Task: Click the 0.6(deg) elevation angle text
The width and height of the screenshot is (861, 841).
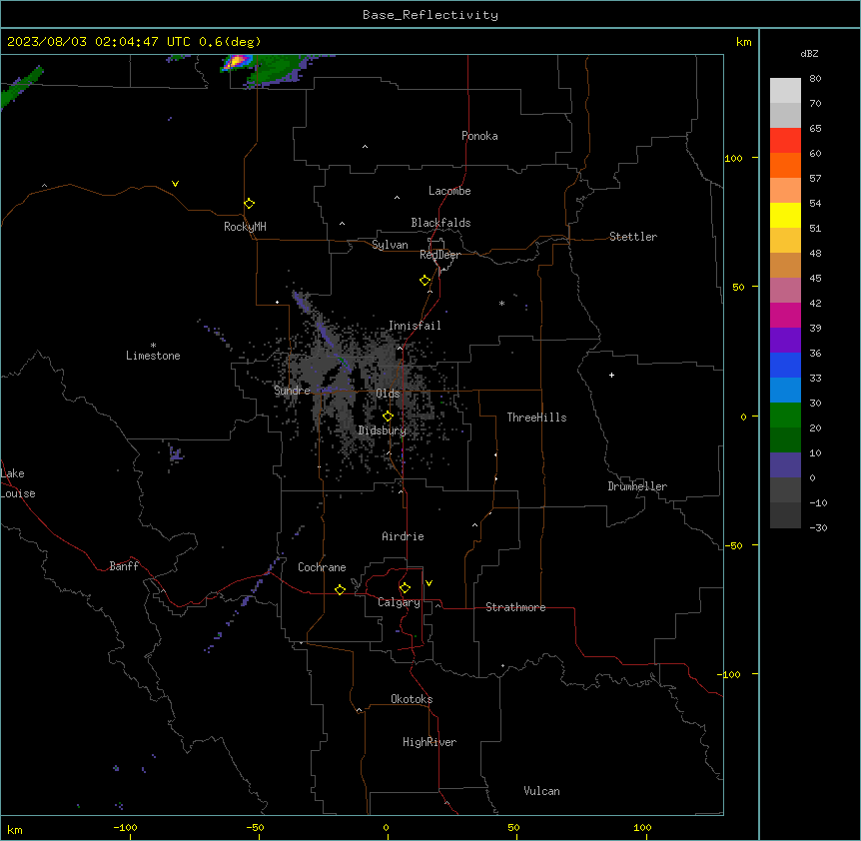Action: coord(230,42)
